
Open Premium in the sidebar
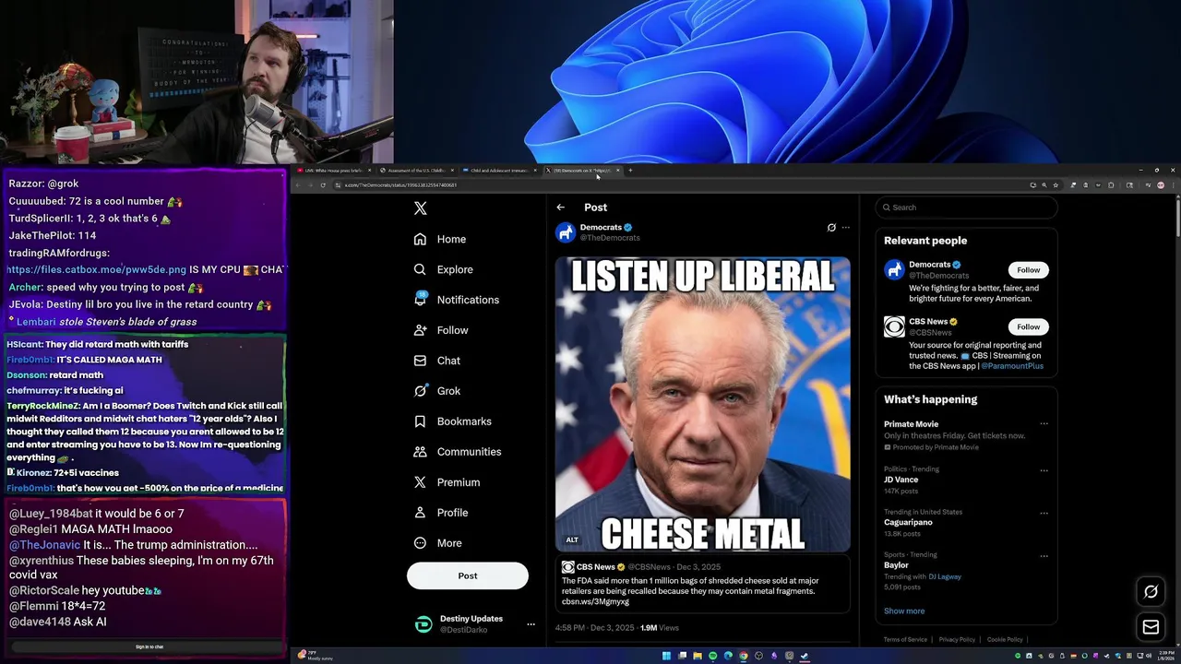click(x=447, y=482)
